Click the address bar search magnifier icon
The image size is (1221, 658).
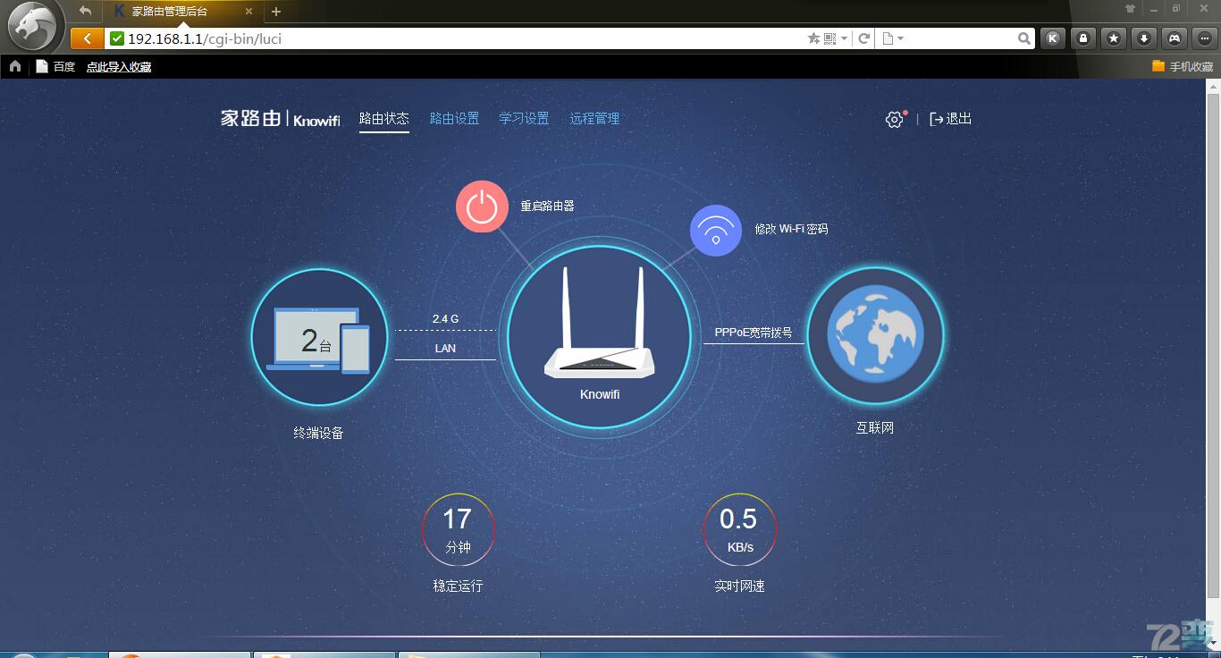tap(1024, 38)
